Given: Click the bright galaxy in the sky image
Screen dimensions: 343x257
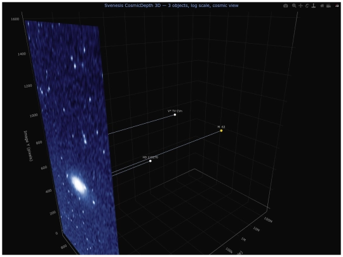Looking at the screenshot, I should 78,185.
